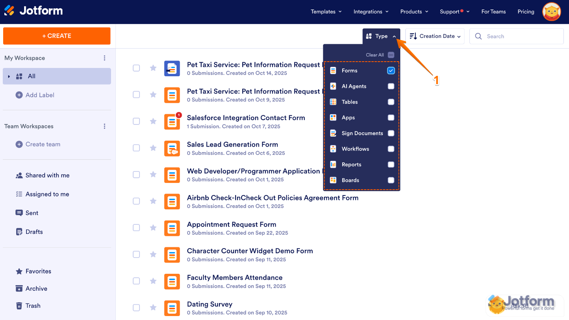Open the Shared with me section icon
Image resolution: width=569 pixels, height=320 pixels.
coord(19,175)
